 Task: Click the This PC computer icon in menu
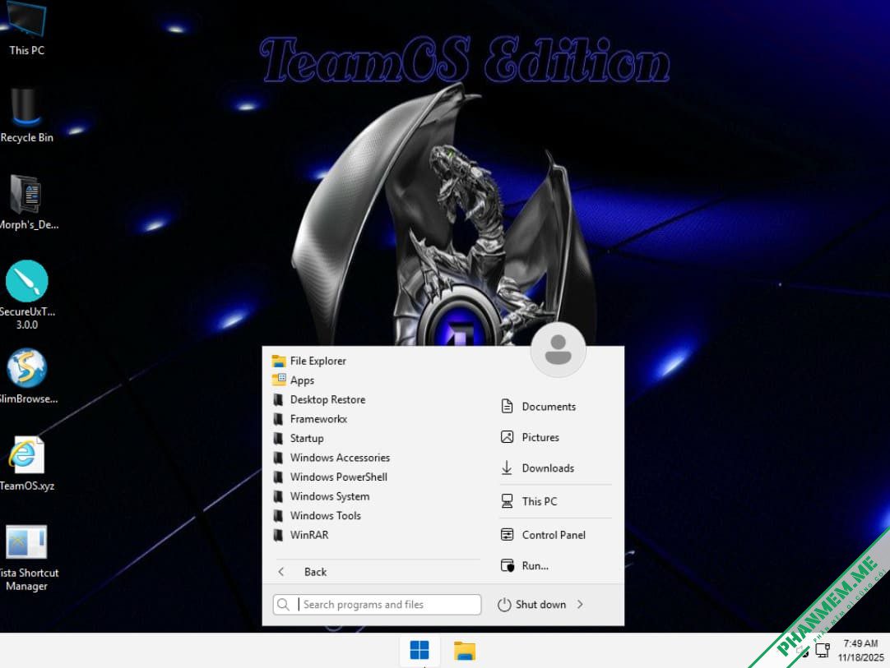coord(507,500)
